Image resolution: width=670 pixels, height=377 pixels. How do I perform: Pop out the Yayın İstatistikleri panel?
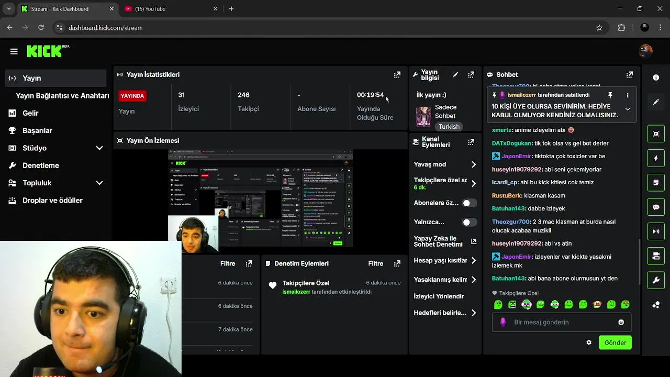pos(397,75)
